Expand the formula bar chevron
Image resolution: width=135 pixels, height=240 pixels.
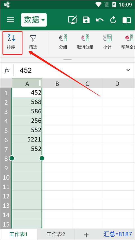[128, 70]
